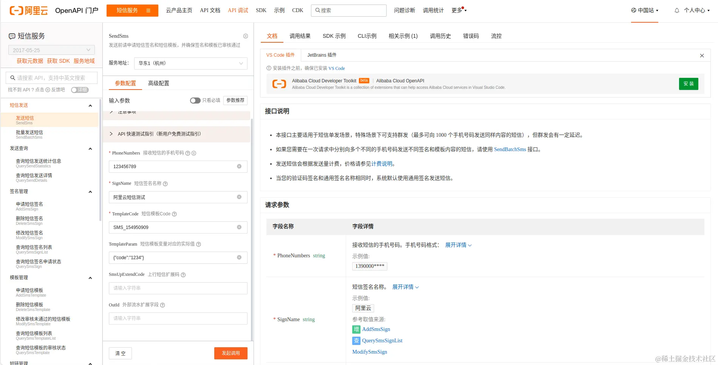Open the 更多 menu in the top navigation

(459, 11)
